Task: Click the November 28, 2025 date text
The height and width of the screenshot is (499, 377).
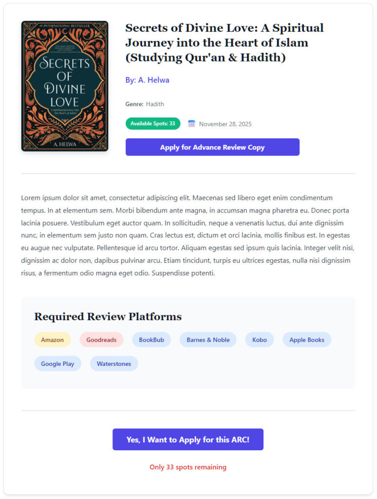Action: click(x=225, y=124)
